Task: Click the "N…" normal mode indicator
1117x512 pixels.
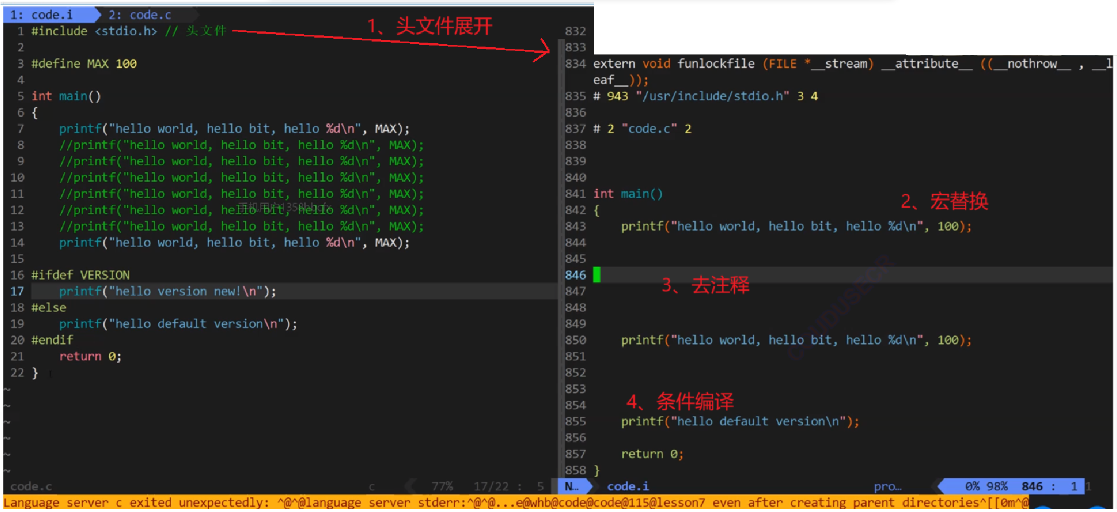Action: (571, 486)
